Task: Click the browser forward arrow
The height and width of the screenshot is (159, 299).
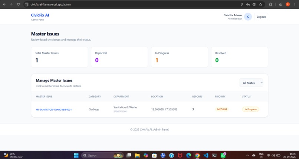Action: (x=11, y=4)
